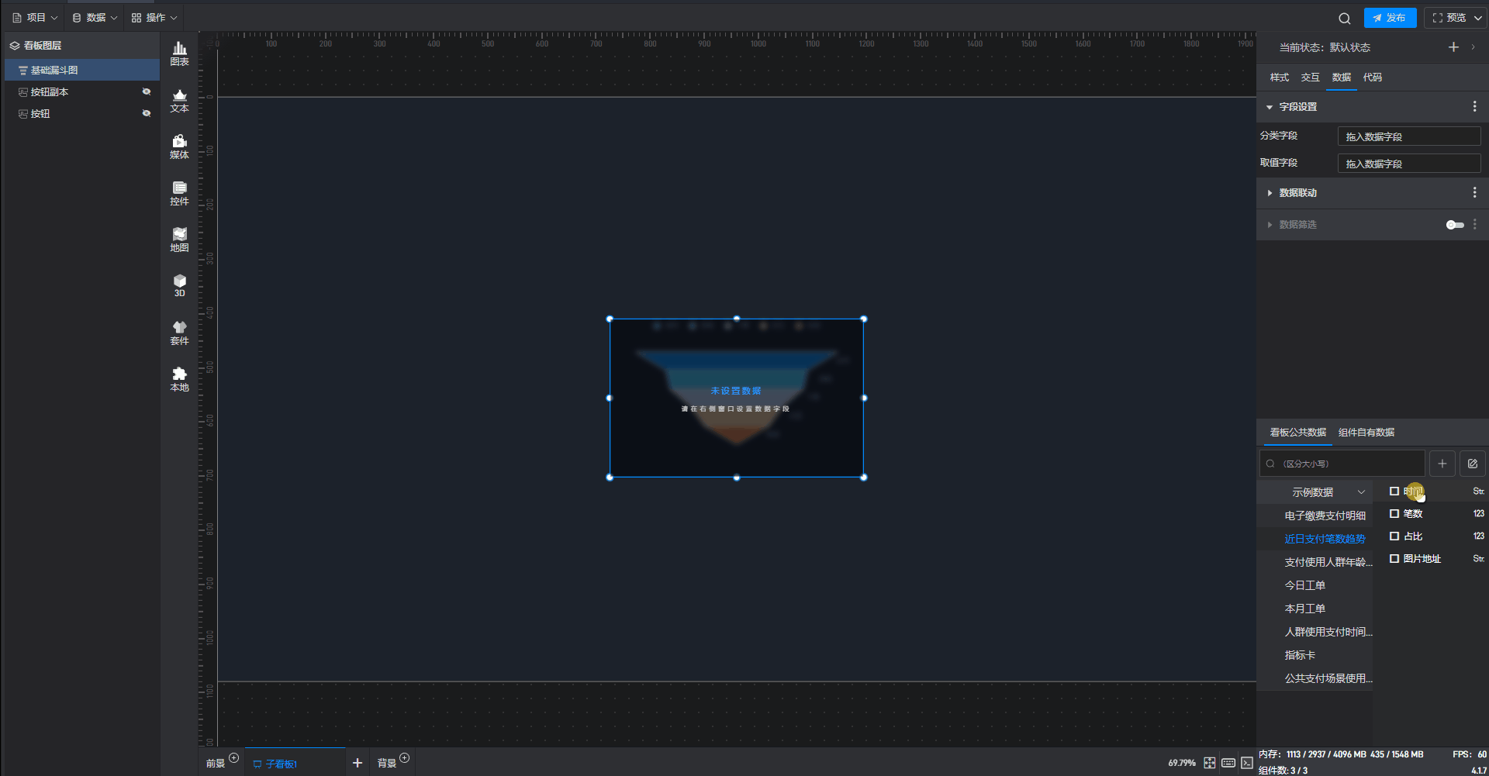This screenshot has width=1489, height=776.
Task: Open the 文本 text component palette
Action: pos(179,100)
